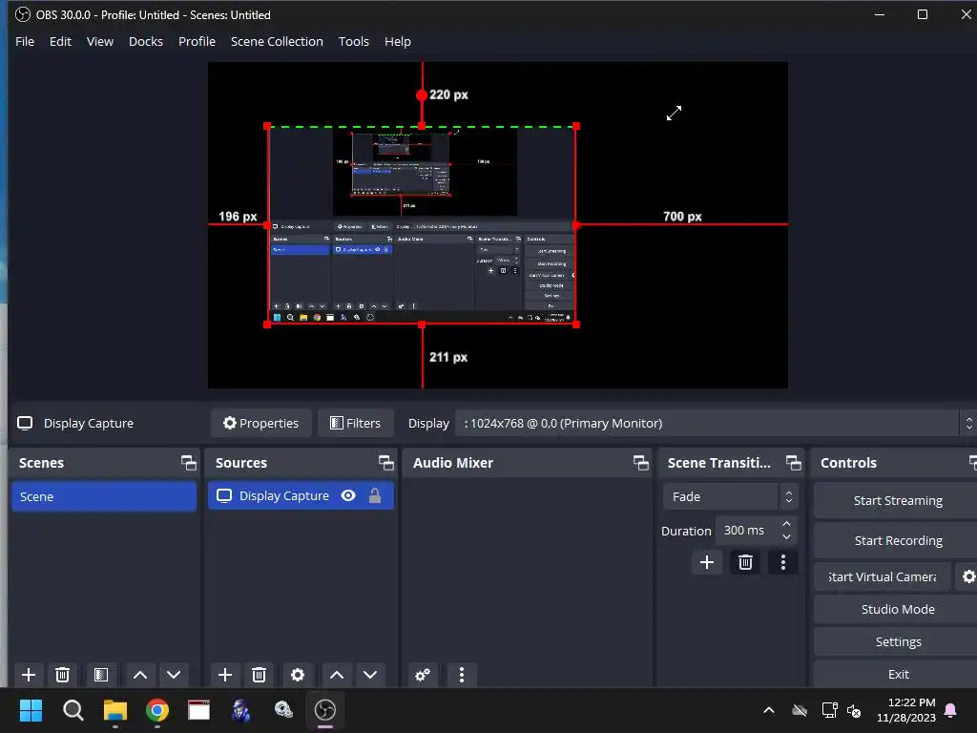This screenshot has height=733, width=977.
Task: Open the Docks menu
Action: [x=146, y=41]
